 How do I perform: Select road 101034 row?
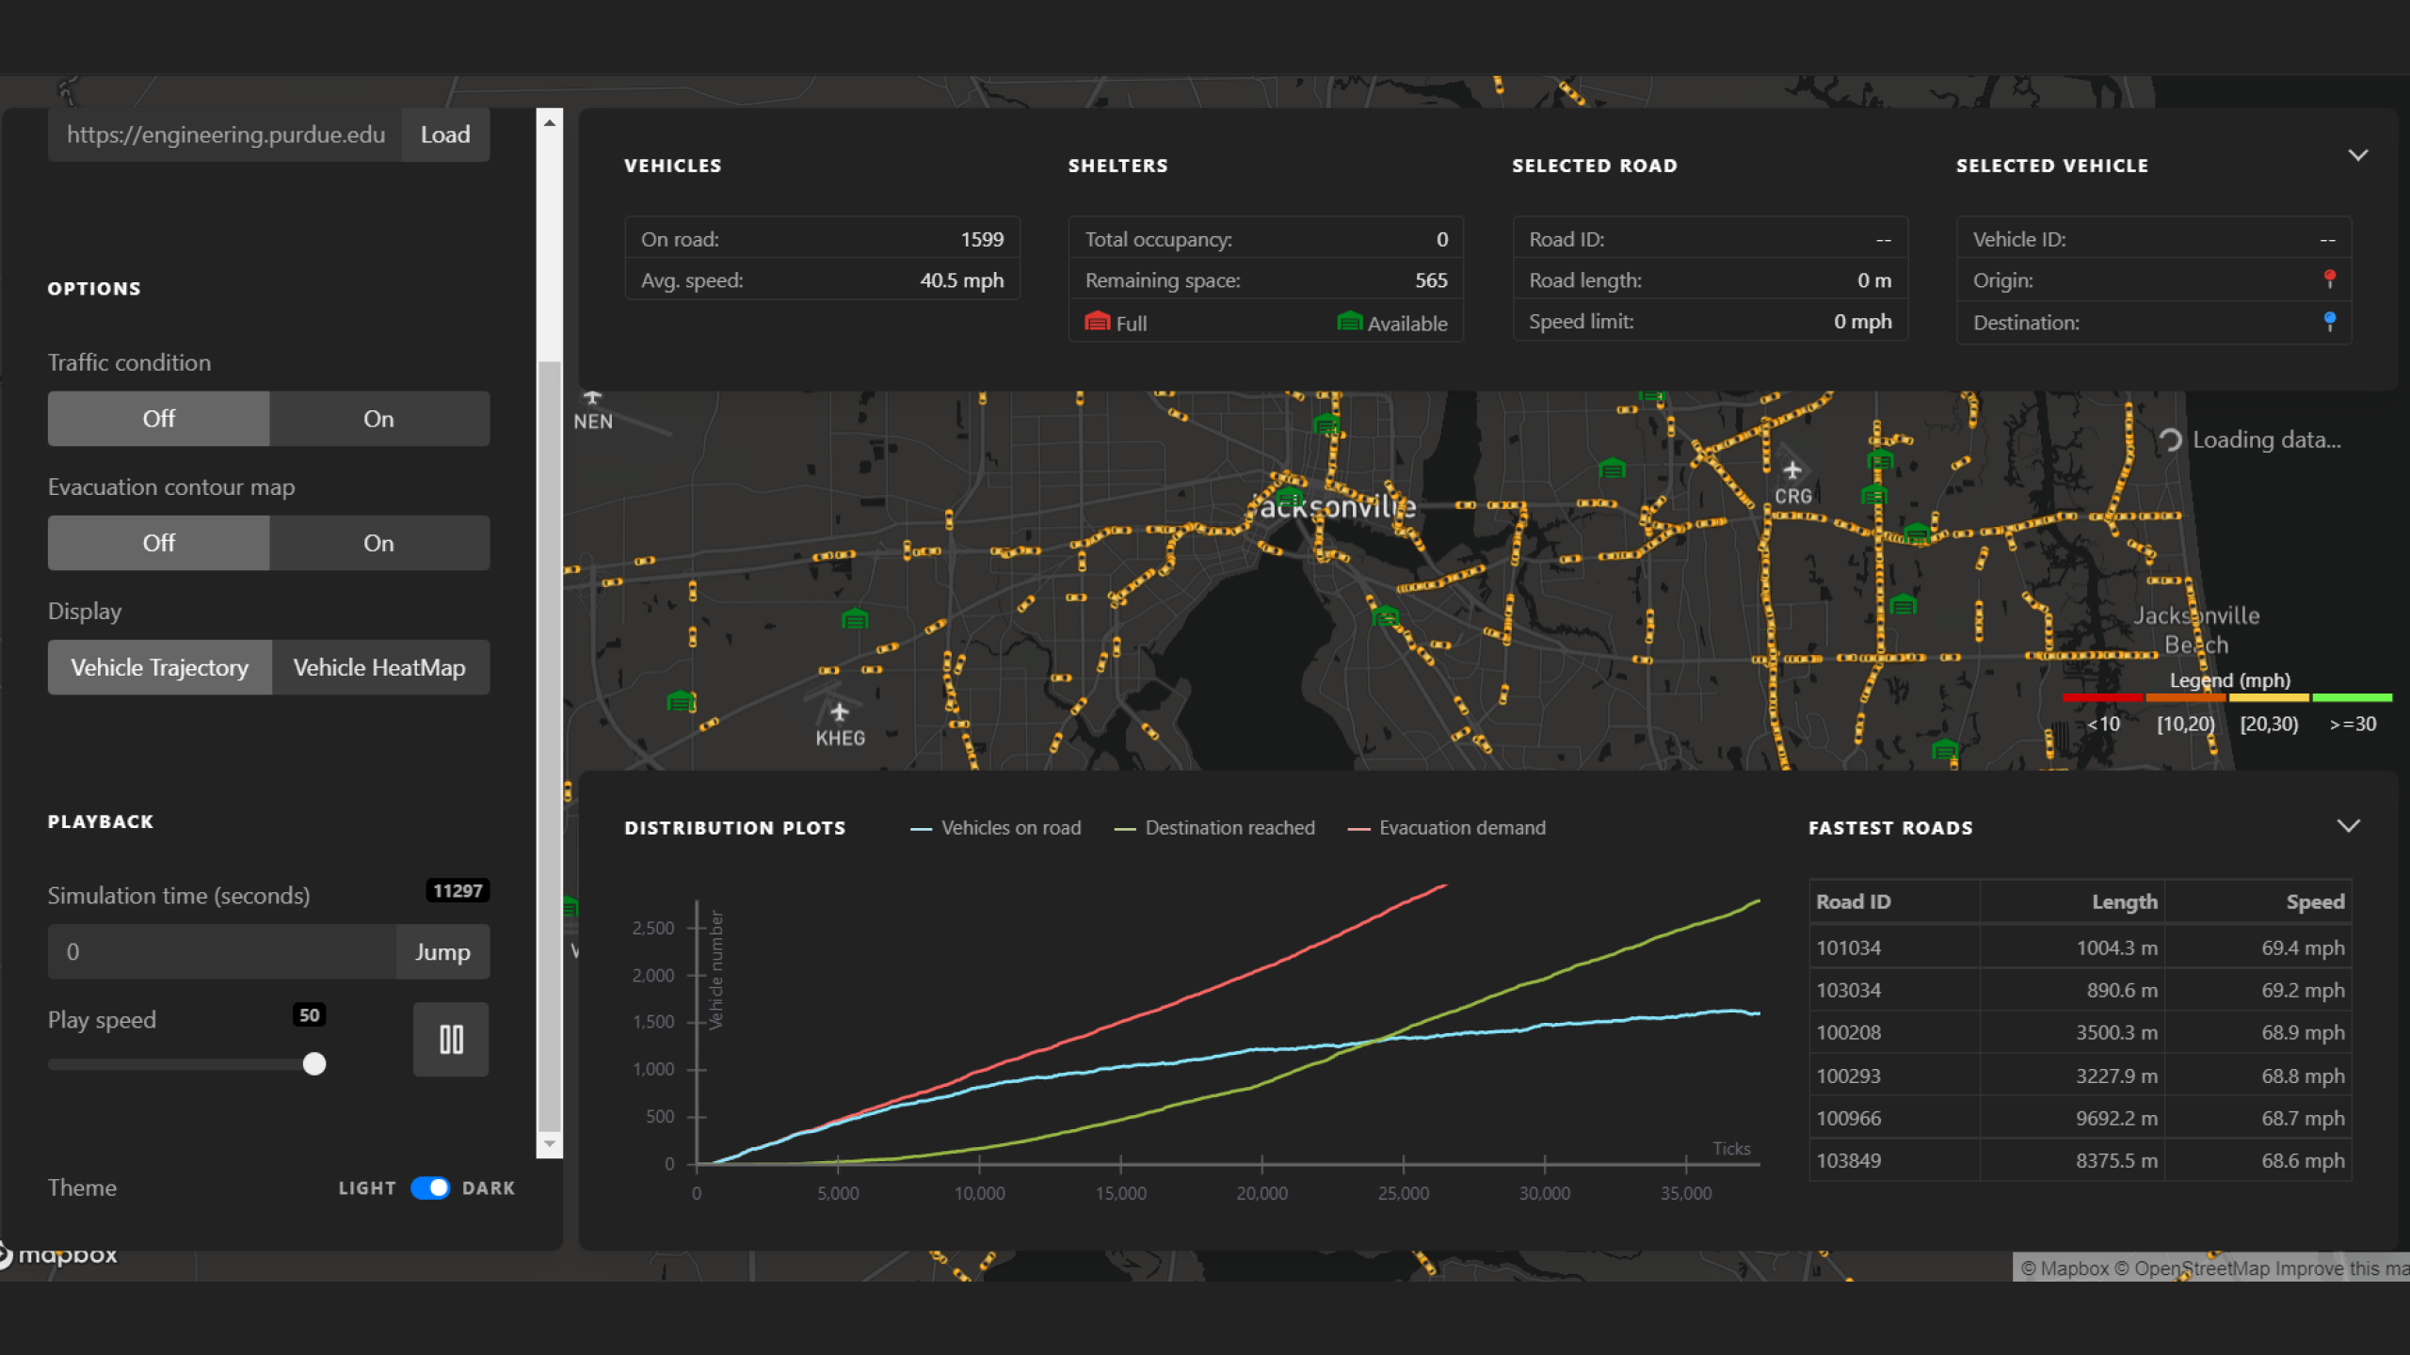pyautogui.click(x=2081, y=948)
